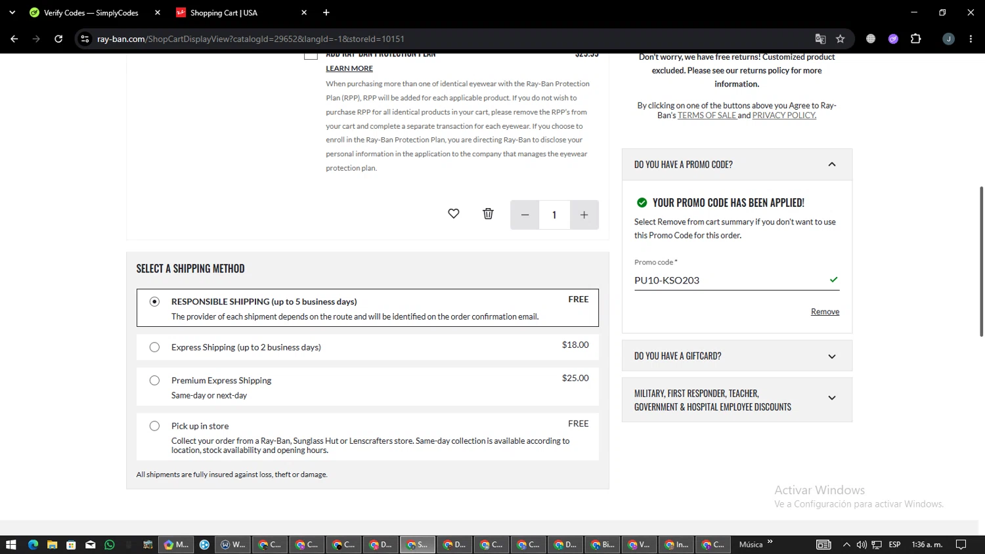Remove the applied promo code

point(825,312)
